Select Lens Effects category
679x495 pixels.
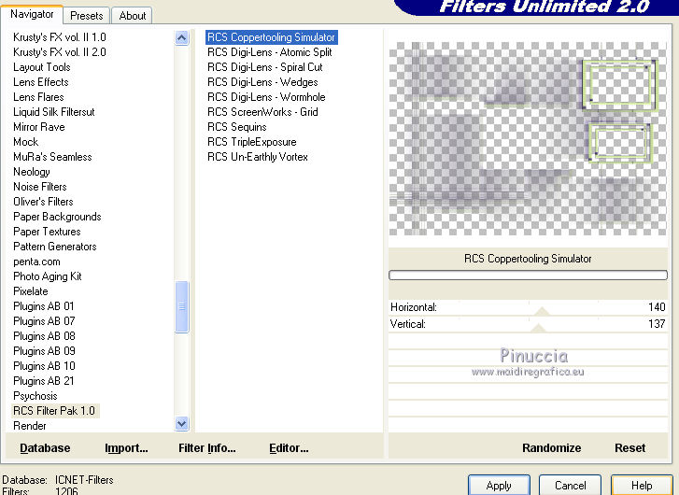click(x=41, y=82)
